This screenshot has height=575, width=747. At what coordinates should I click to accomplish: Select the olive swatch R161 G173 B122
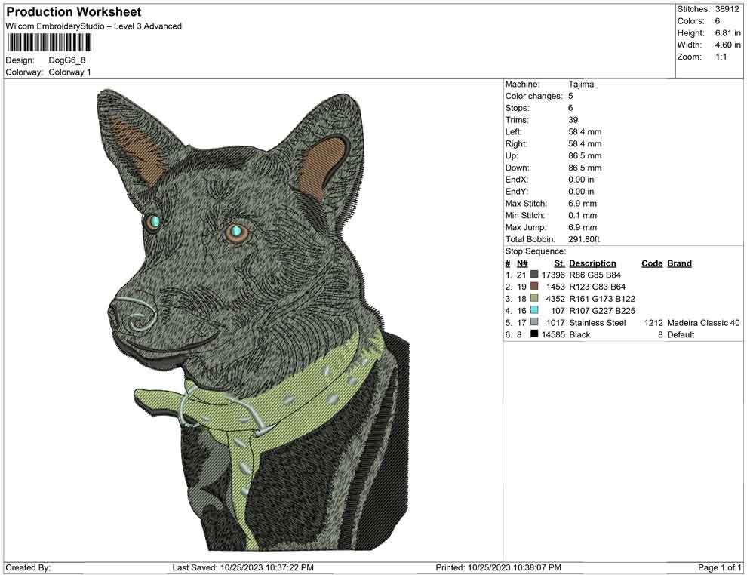tap(533, 298)
